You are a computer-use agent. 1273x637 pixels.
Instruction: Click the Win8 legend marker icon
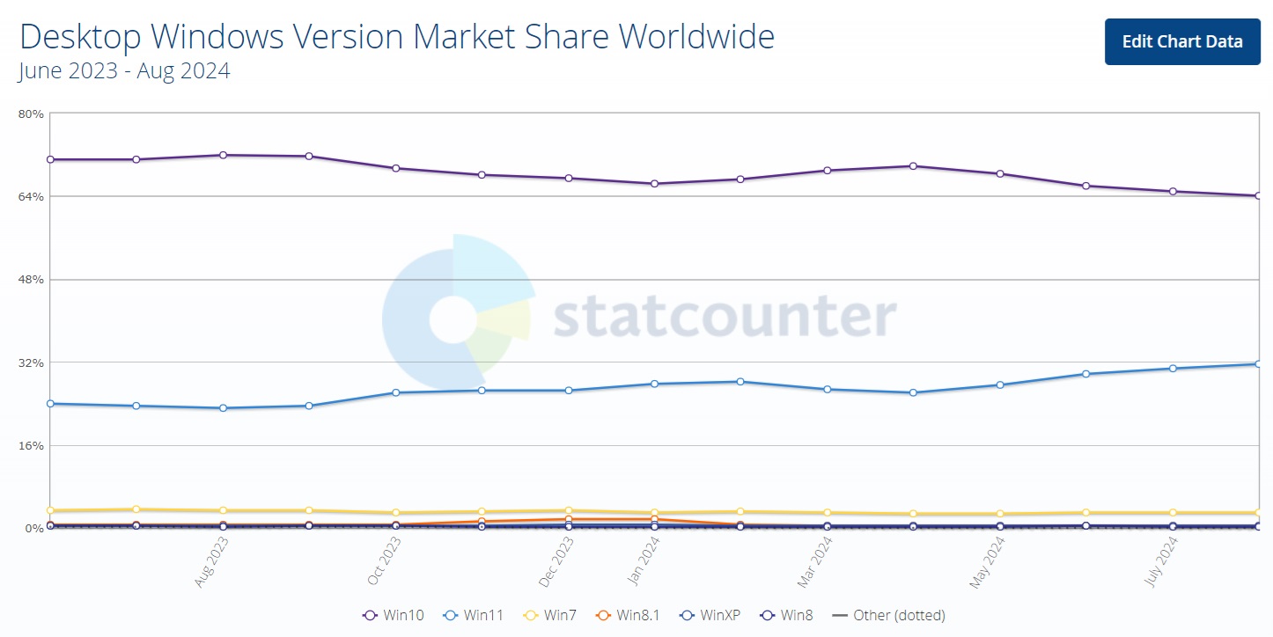(x=768, y=615)
